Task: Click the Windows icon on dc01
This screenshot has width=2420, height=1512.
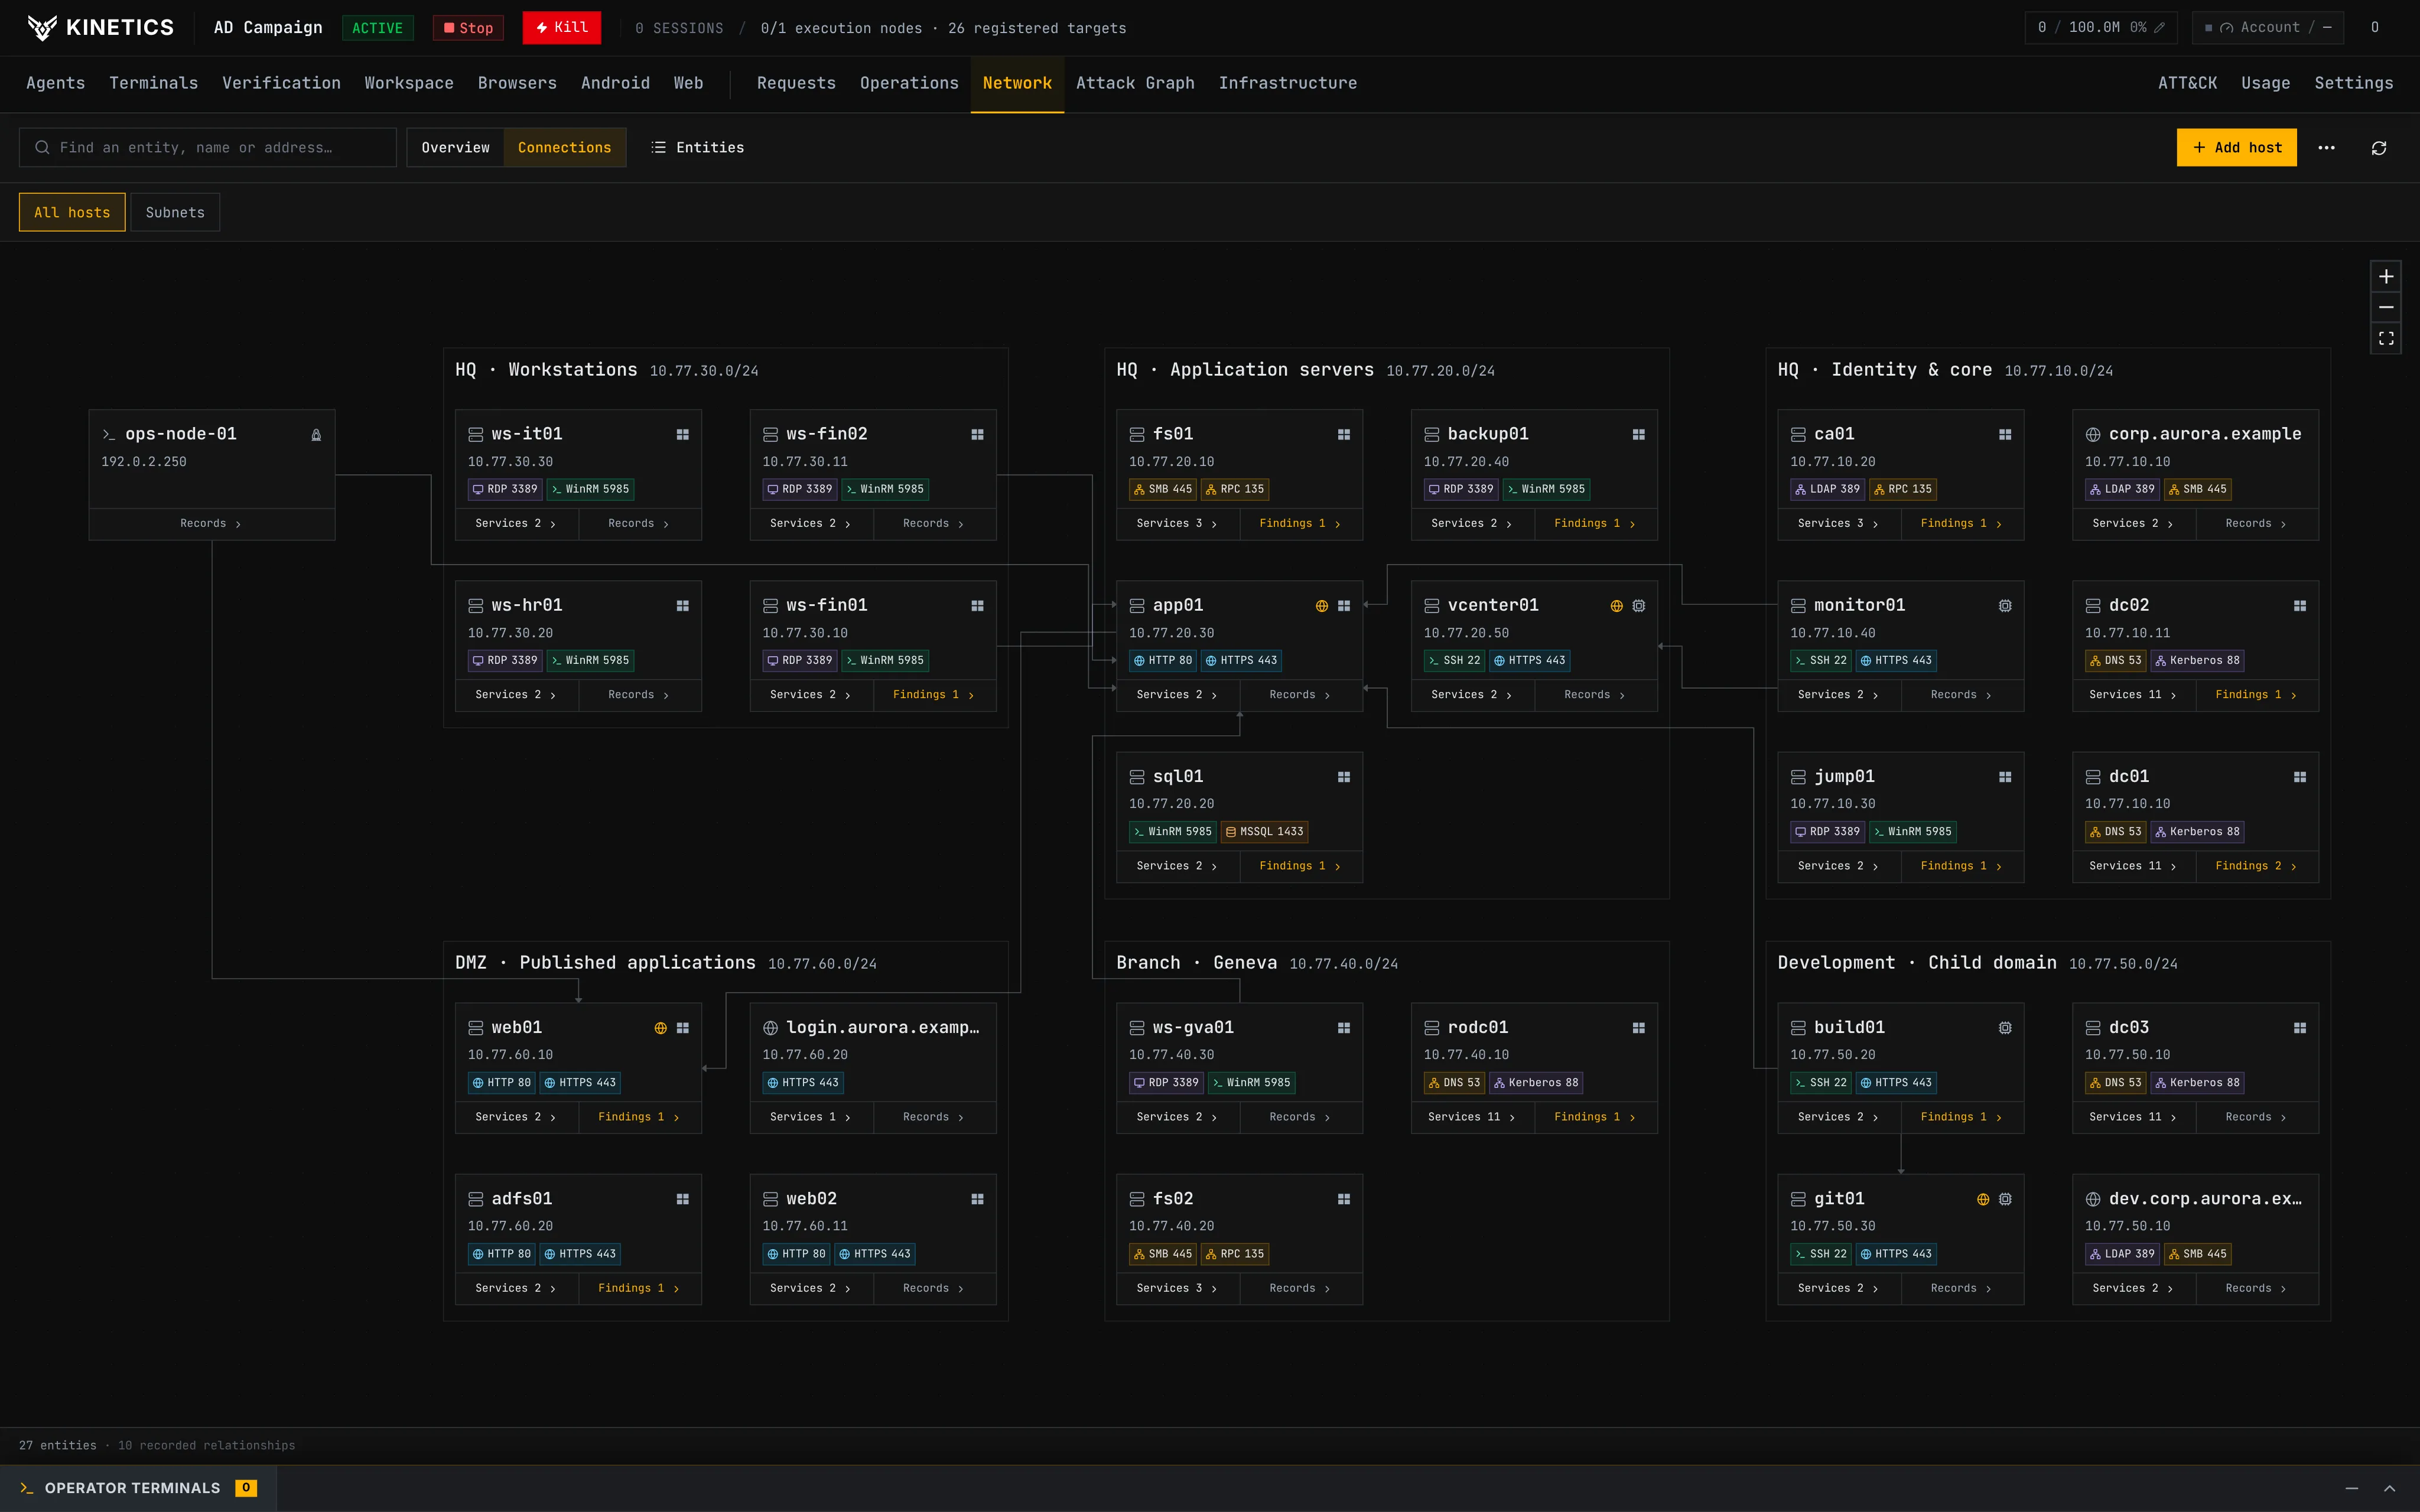Action: (x=2300, y=777)
